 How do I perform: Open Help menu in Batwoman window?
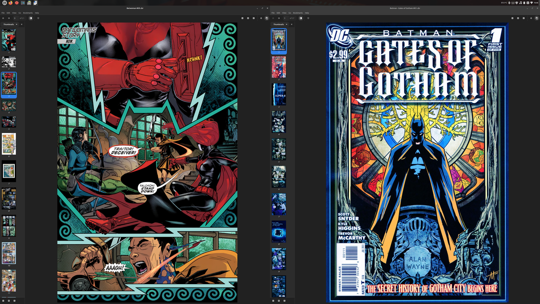[x=37, y=13]
